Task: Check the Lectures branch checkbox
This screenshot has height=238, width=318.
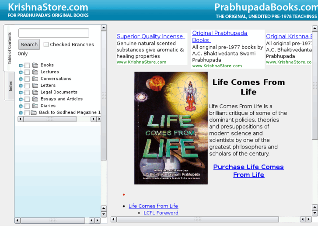Action: tap(27, 72)
